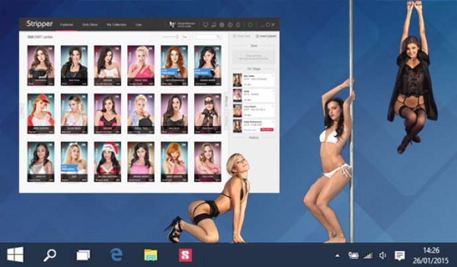This screenshot has width=457, height=267.
Task: Click the Next drag-and-drop card area
Action: coord(254,57)
